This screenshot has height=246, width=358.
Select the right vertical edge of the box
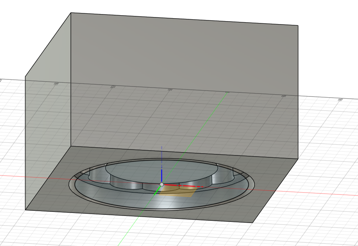[x=298, y=93]
